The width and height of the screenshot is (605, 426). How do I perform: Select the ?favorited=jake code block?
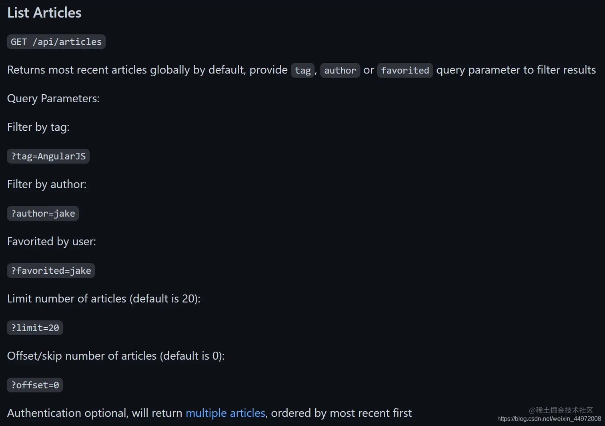coord(51,271)
